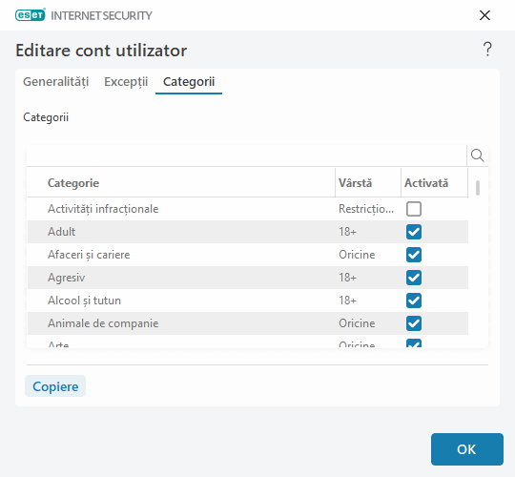Click the 18+ age in Alcool și tutun row
Viewport: 515px width, 477px height.
347,301
